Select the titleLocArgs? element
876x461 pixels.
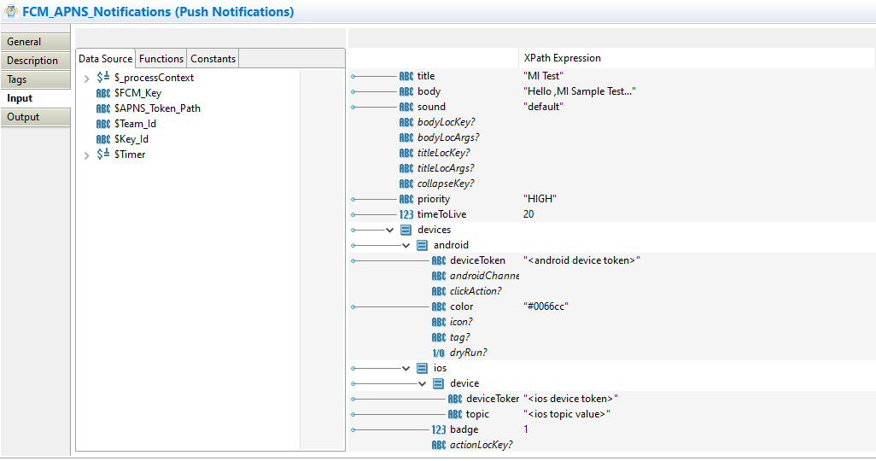click(446, 168)
